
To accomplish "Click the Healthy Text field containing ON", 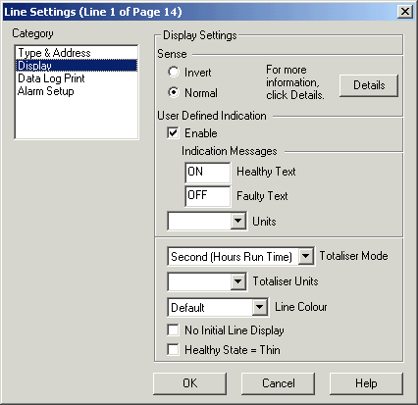I will pyautogui.click(x=208, y=173).
